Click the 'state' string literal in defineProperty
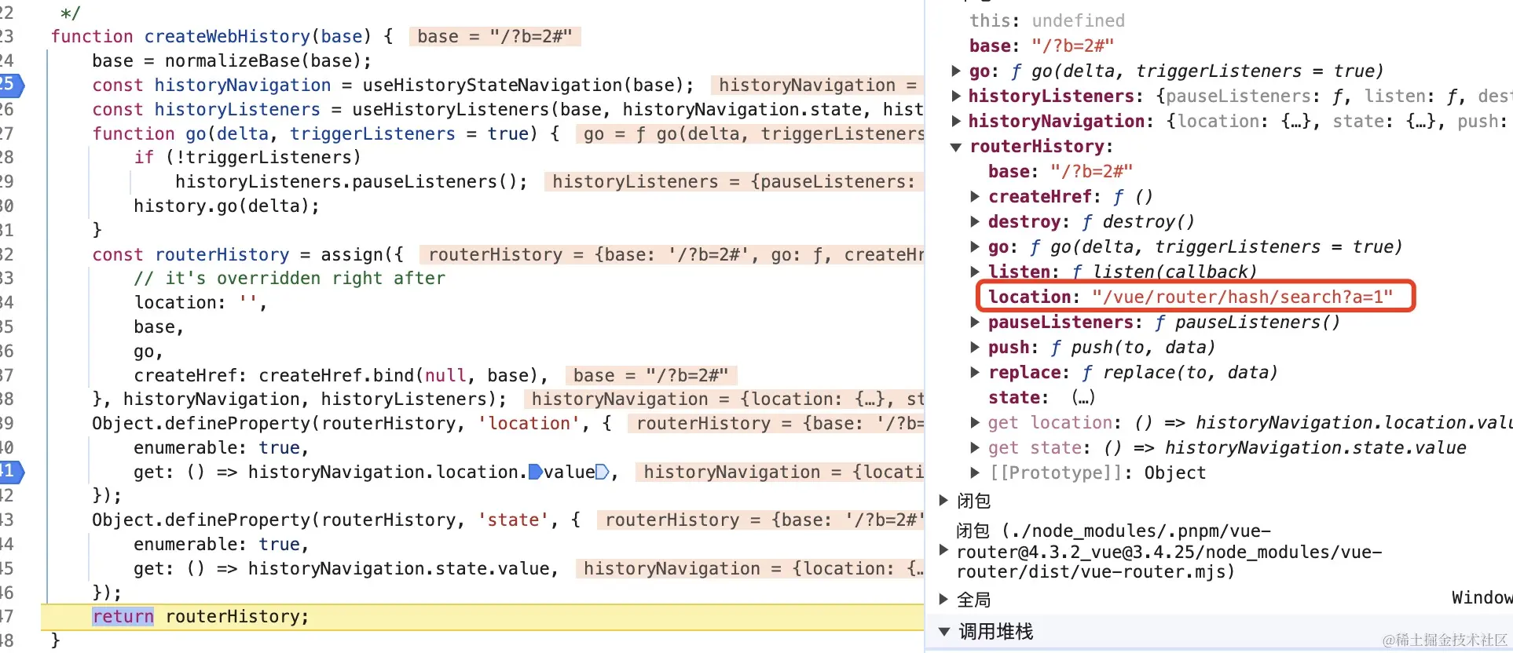Viewport: 1513px width, 653px height. tap(513, 520)
